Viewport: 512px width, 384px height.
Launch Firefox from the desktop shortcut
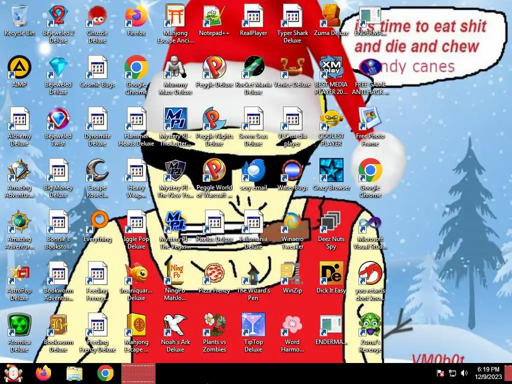coord(136,19)
